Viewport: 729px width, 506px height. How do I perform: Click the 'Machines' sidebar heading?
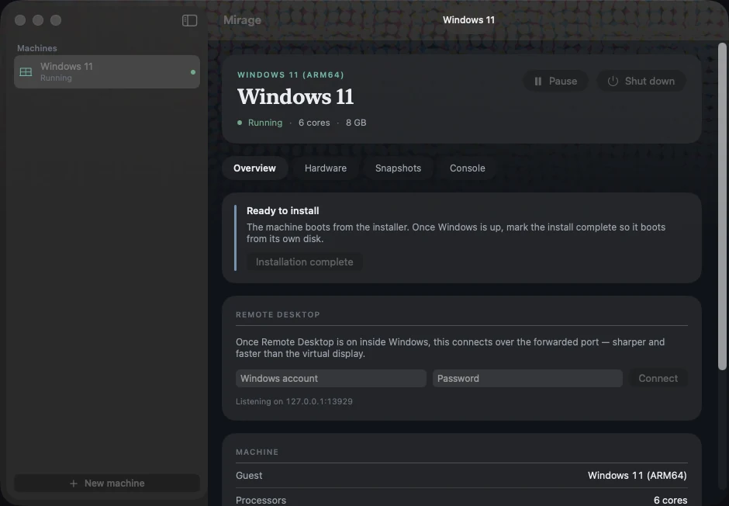click(x=37, y=48)
